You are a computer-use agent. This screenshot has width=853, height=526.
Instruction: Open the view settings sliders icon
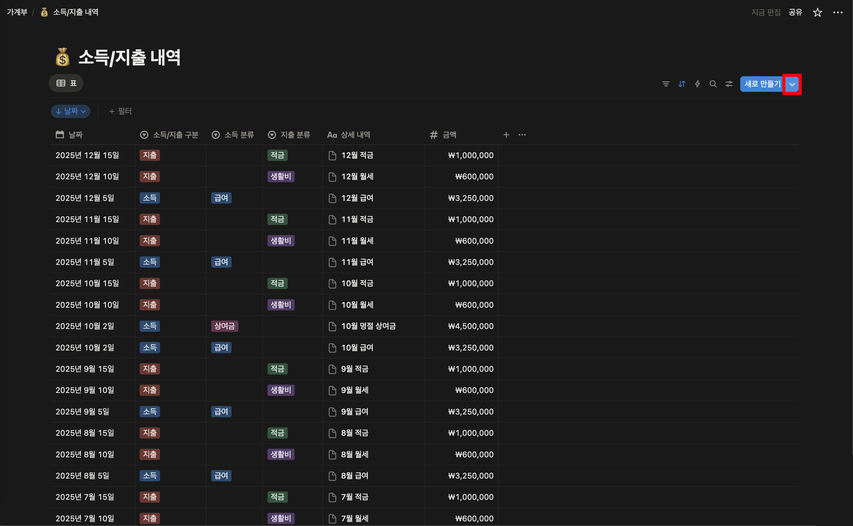[729, 84]
